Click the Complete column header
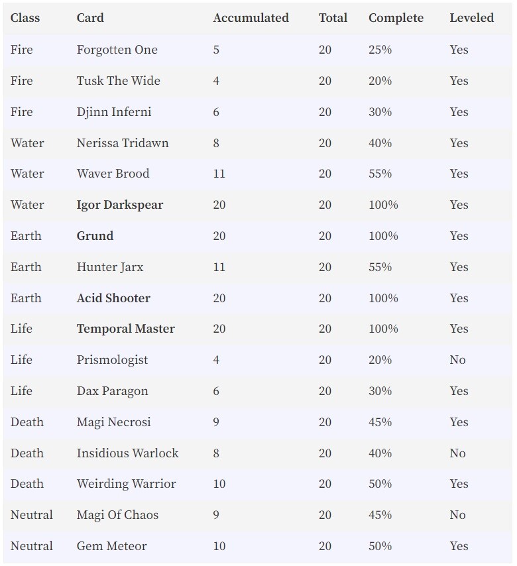The height and width of the screenshot is (566, 517). coord(396,18)
